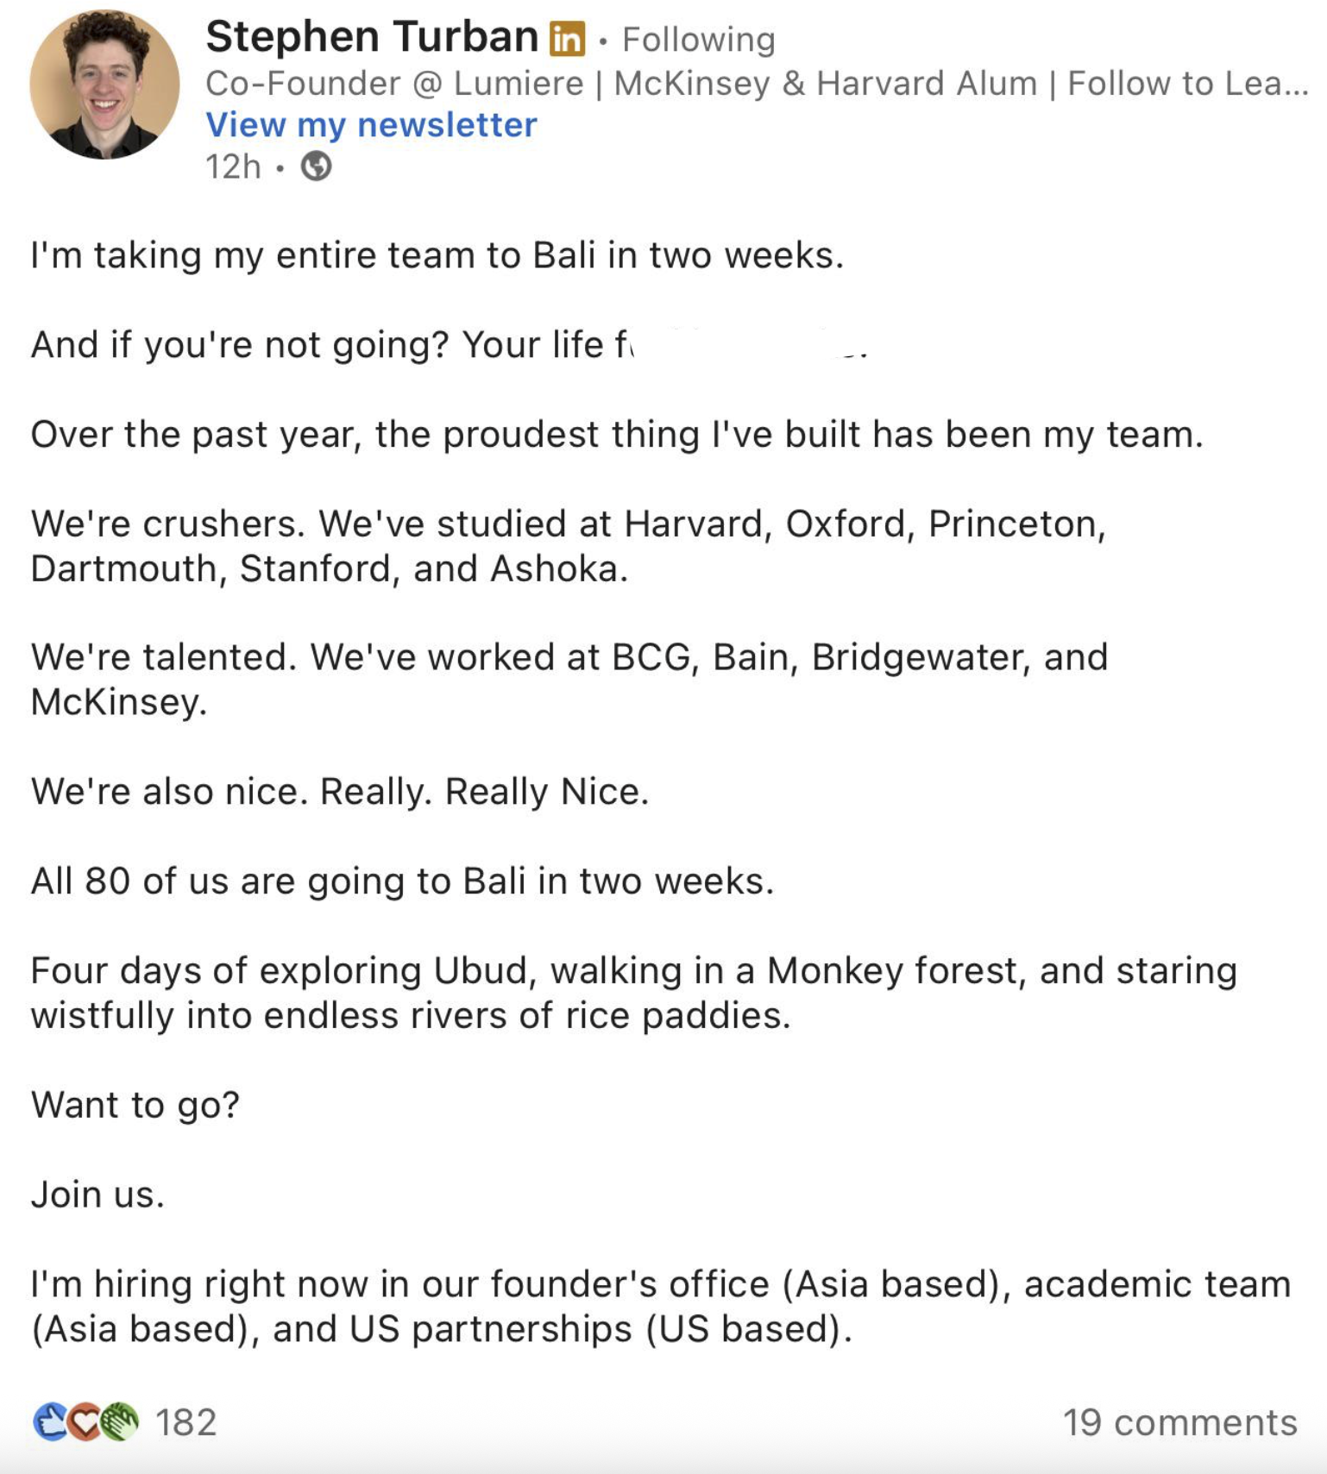
Task: Click the "Want to go?" line
Action: point(135,1105)
